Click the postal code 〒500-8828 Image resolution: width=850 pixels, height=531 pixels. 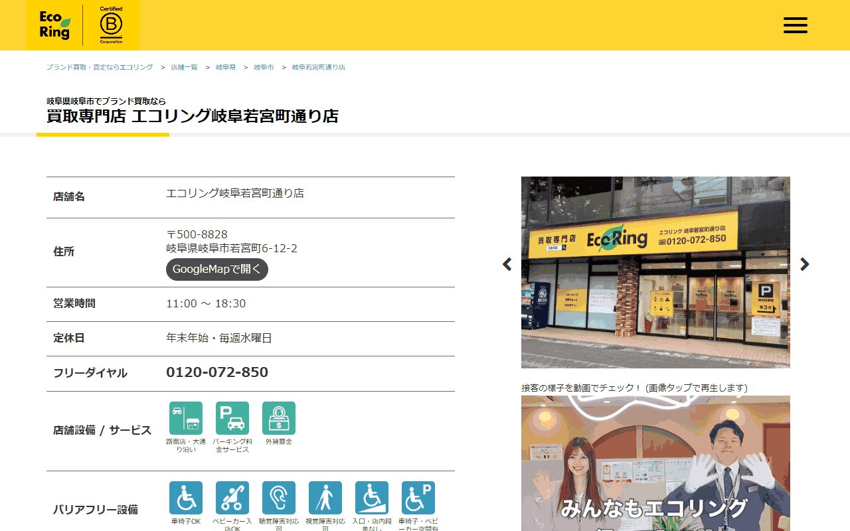click(197, 234)
